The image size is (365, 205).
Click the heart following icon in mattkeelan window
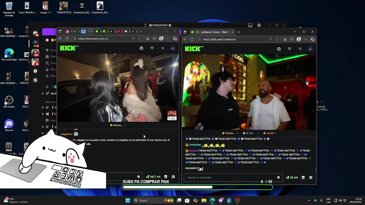click(x=289, y=49)
